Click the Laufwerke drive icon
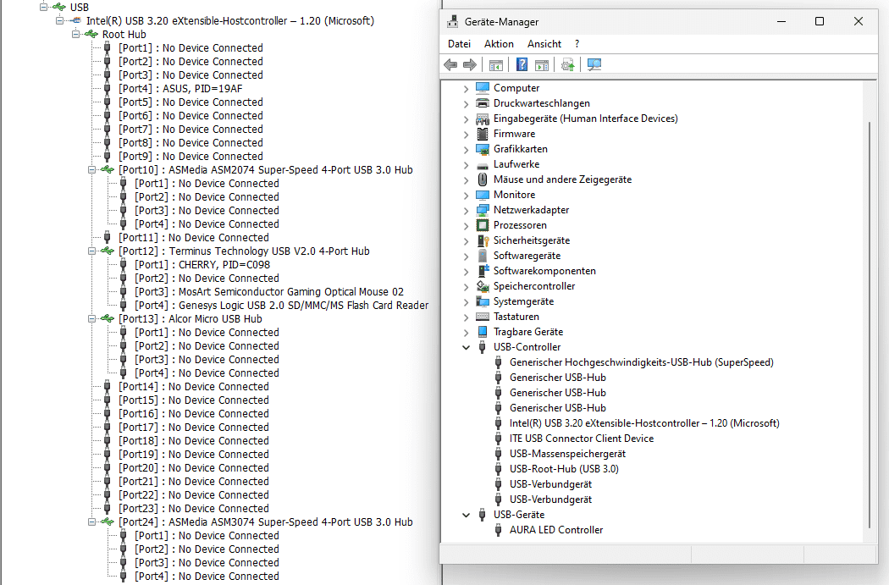This screenshot has width=889, height=585. coord(483,165)
